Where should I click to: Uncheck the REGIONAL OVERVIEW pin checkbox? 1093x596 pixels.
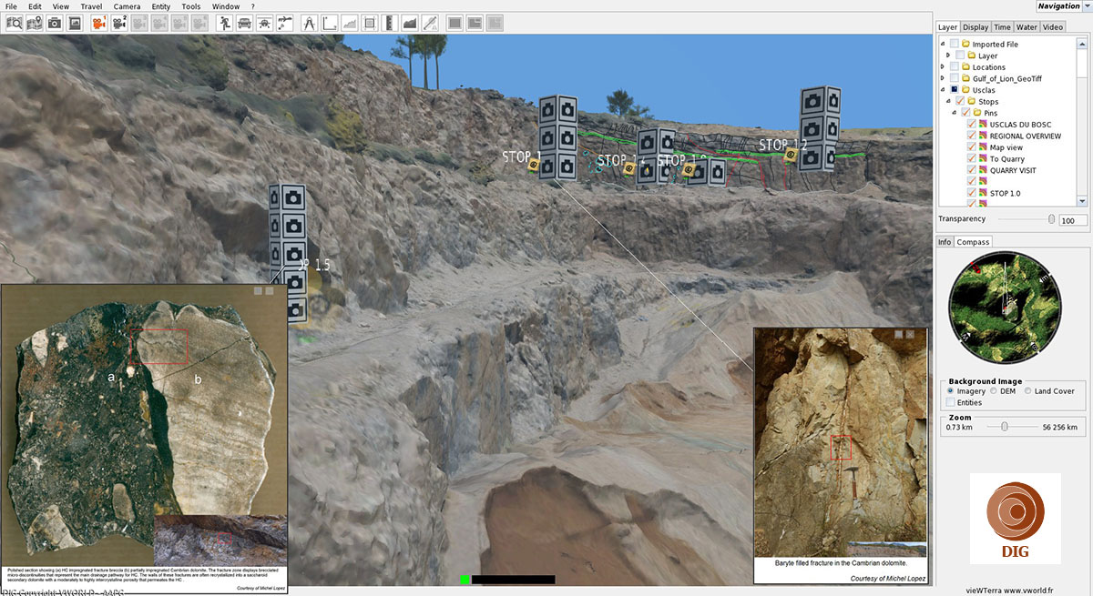point(972,136)
